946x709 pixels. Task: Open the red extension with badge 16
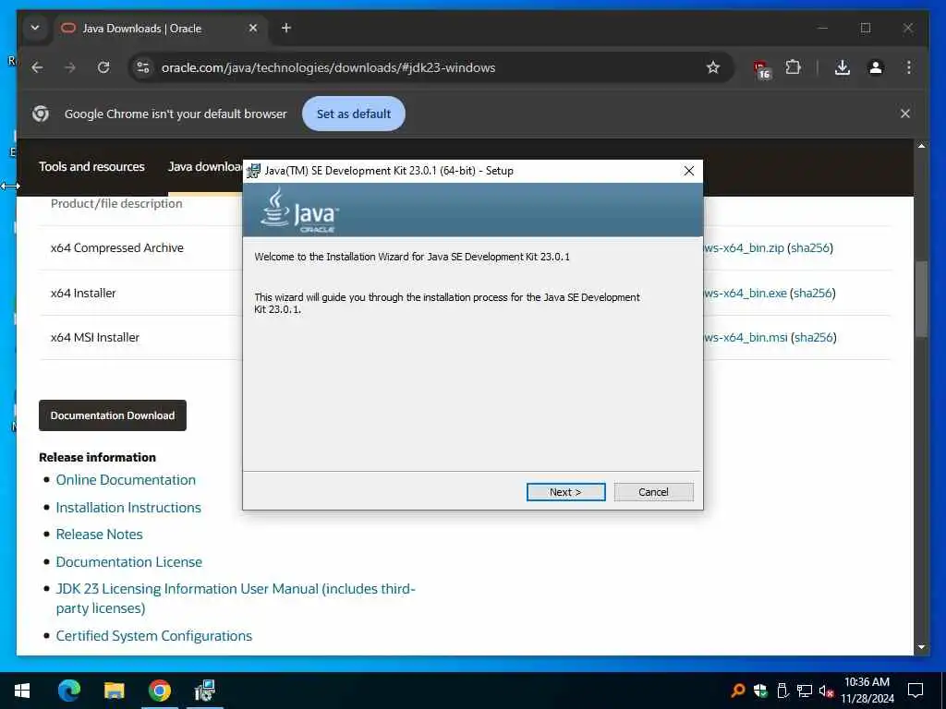(x=761, y=68)
